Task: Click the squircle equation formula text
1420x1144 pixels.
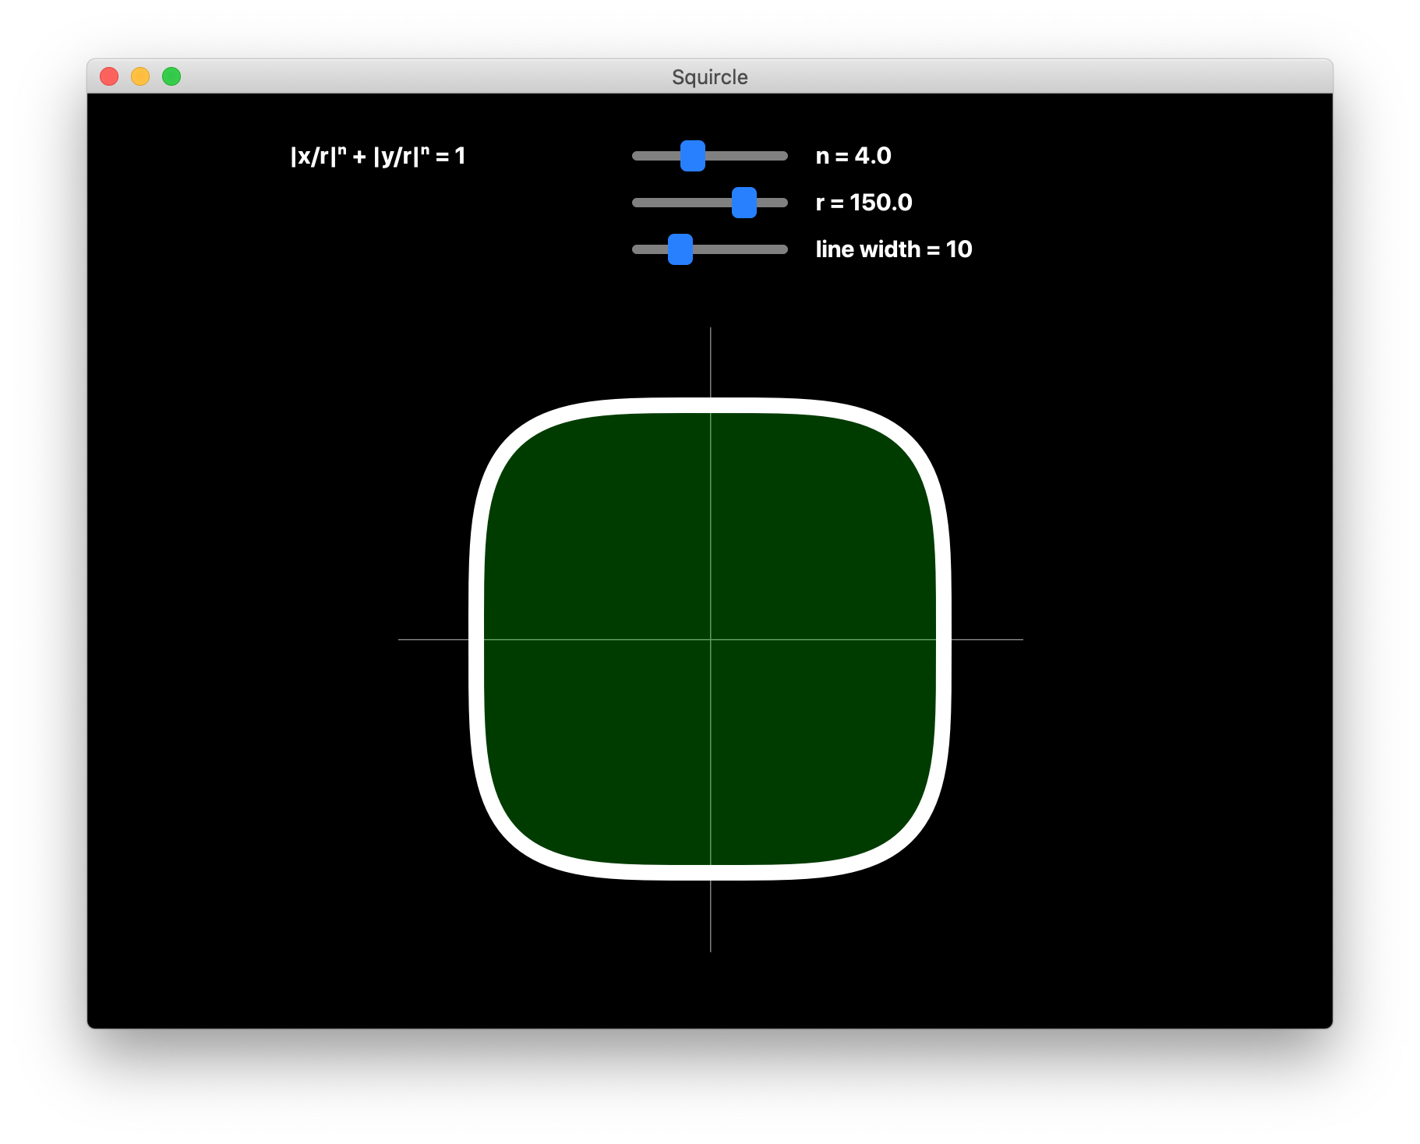Action: pyautogui.click(x=377, y=156)
